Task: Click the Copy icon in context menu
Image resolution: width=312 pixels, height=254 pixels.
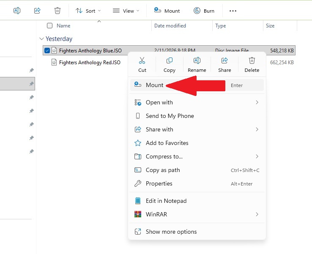Action: (x=170, y=60)
